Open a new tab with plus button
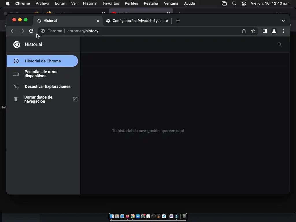Screen dimensions: 296x222 pyautogui.click(x=178, y=21)
